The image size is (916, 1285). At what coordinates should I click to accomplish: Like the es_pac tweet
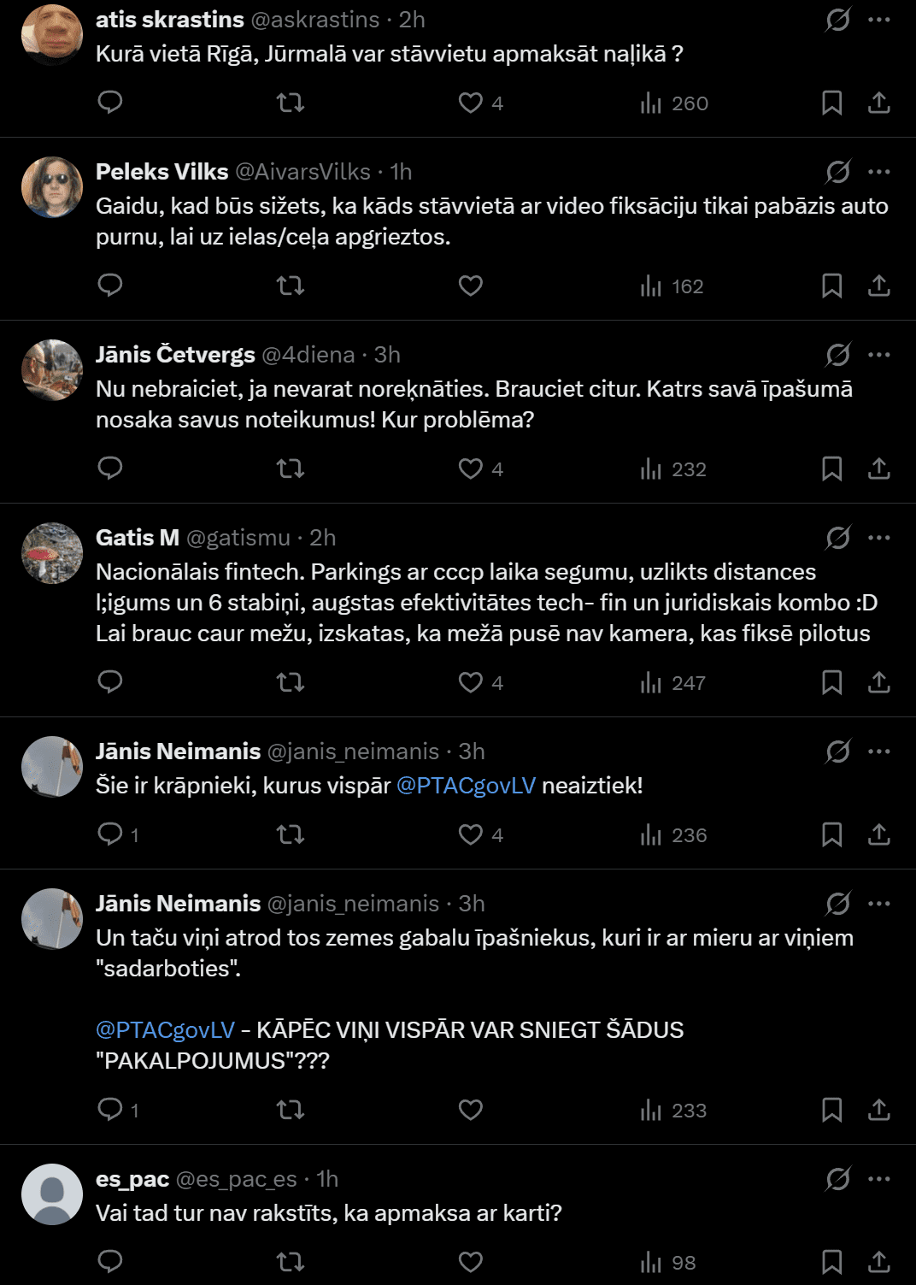(x=471, y=1262)
